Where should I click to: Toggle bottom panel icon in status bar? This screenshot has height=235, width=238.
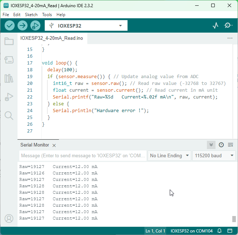pyautogui.click(x=230, y=231)
